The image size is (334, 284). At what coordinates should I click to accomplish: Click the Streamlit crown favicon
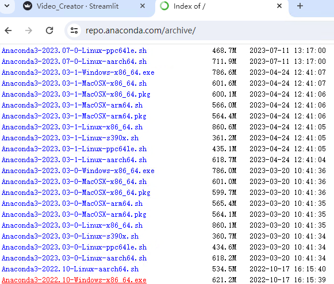pyautogui.click(x=28, y=6)
